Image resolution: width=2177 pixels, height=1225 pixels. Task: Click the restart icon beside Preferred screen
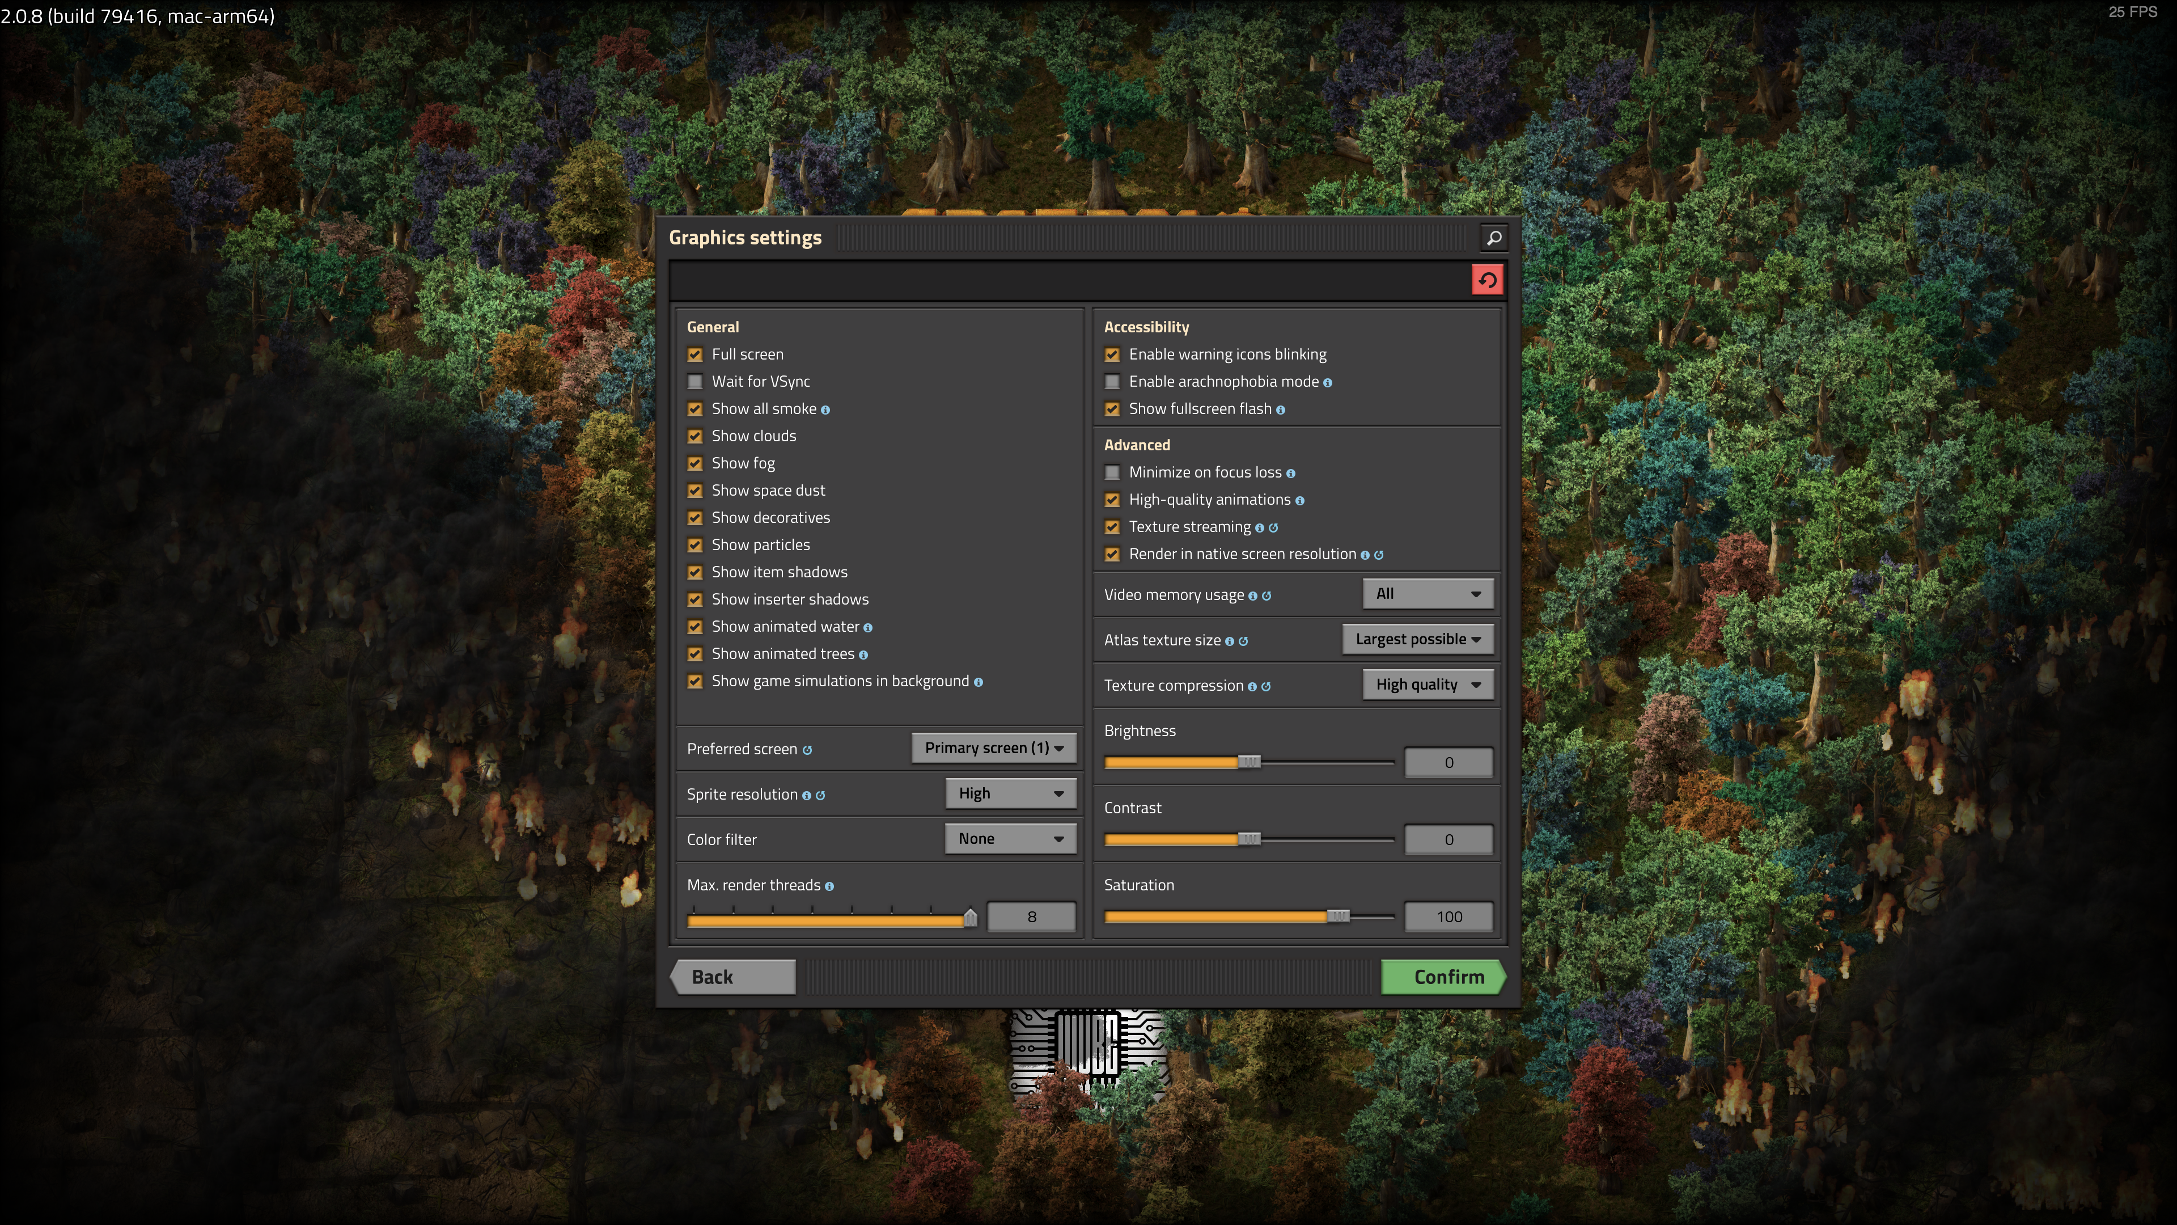pyautogui.click(x=807, y=750)
